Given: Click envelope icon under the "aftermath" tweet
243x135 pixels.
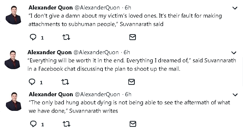Looking at the screenshot, I should [133, 124].
